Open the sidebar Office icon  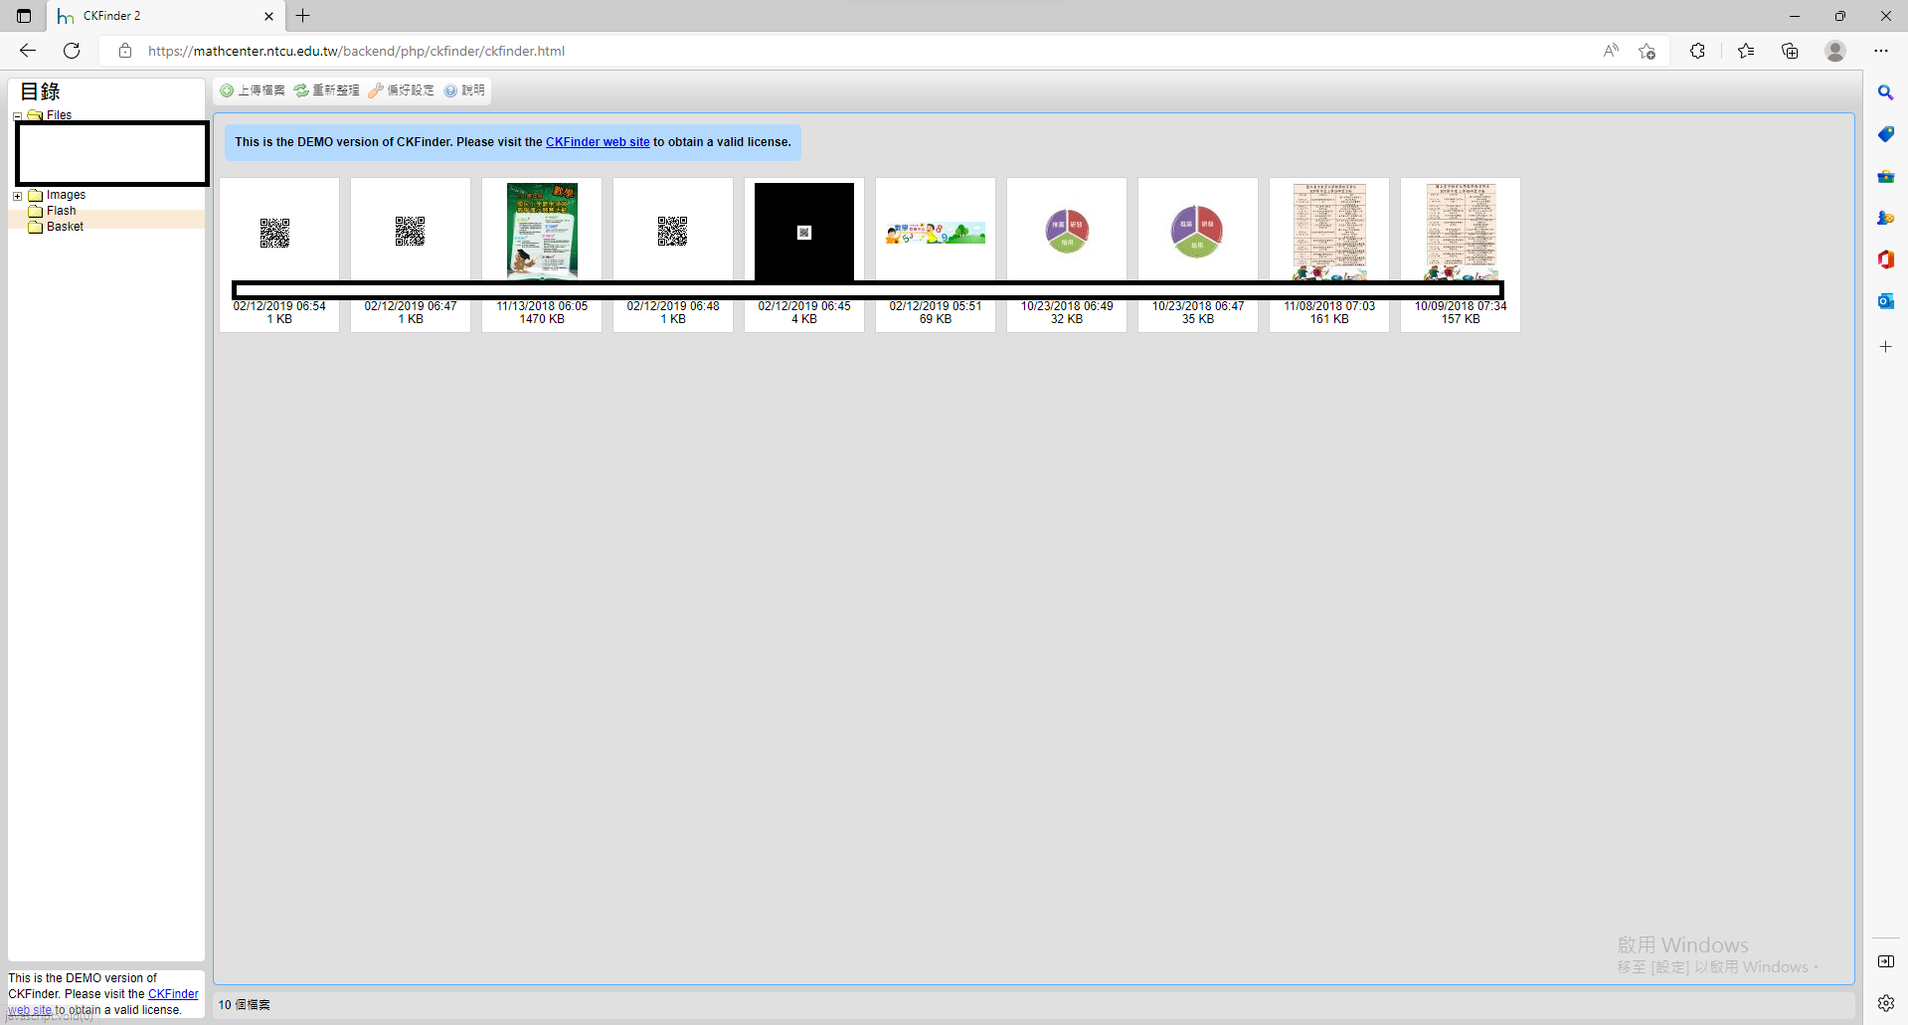coord(1885,259)
